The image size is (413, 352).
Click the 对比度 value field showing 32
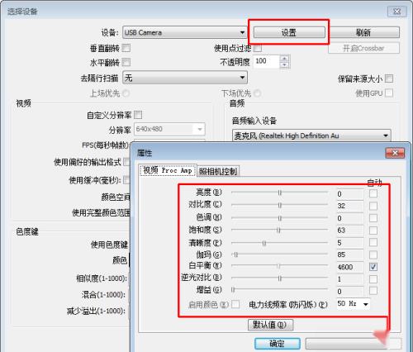point(350,206)
